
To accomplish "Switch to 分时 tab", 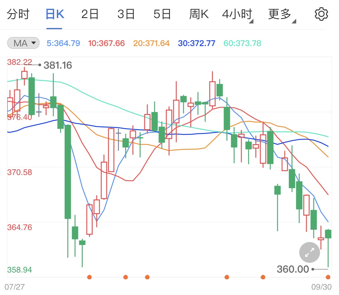I will coord(18,14).
